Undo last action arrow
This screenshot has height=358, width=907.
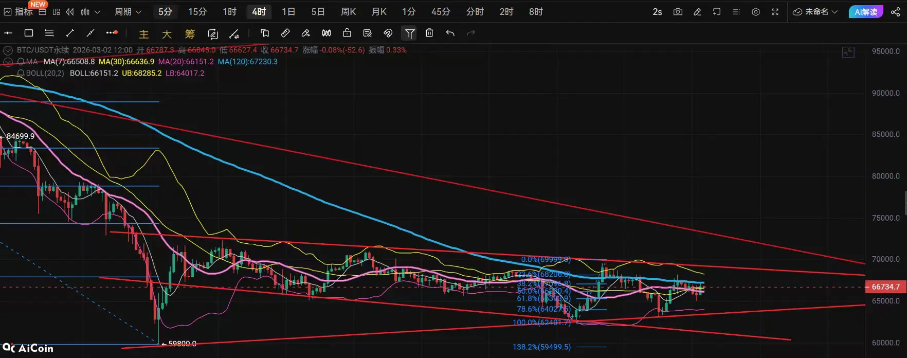450,33
